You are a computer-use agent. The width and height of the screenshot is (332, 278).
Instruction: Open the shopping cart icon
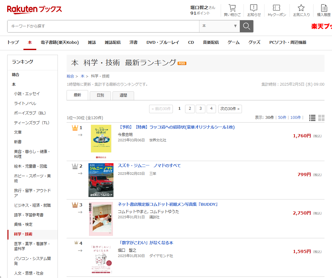click(x=232, y=8)
